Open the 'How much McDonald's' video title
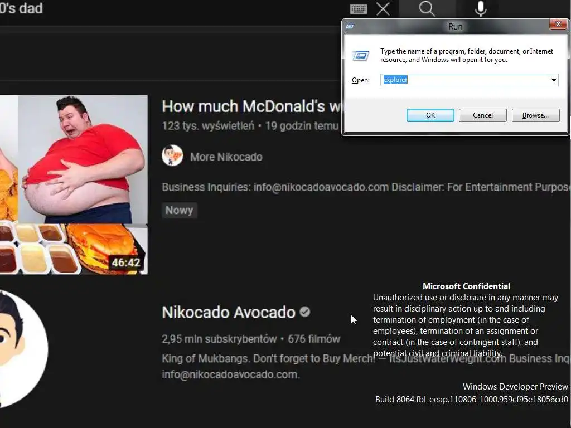The width and height of the screenshot is (571, 428). (251, 106)
